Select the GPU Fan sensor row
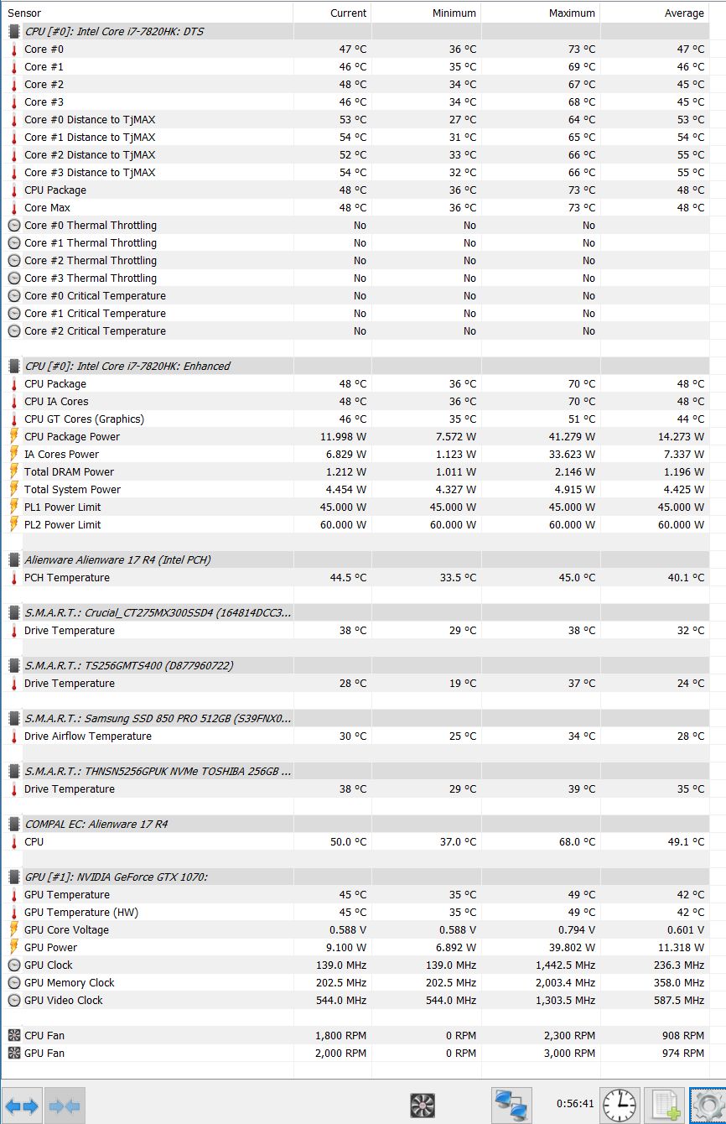This screenshot has width=726, height=1124. tap(44, 1053)
